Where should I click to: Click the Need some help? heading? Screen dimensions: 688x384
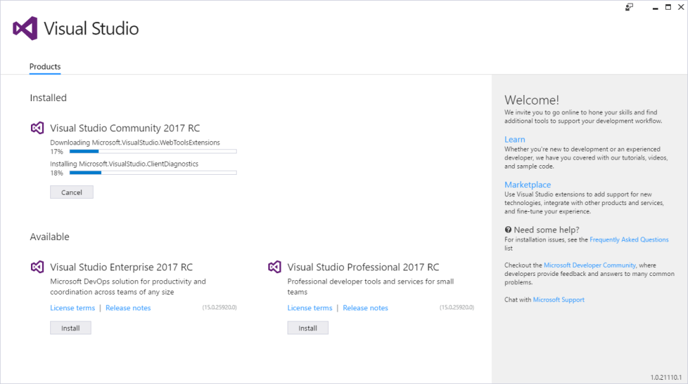546,230
